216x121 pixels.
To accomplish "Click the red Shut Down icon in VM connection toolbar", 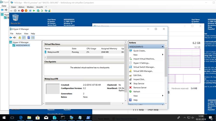I will [22, 10].
